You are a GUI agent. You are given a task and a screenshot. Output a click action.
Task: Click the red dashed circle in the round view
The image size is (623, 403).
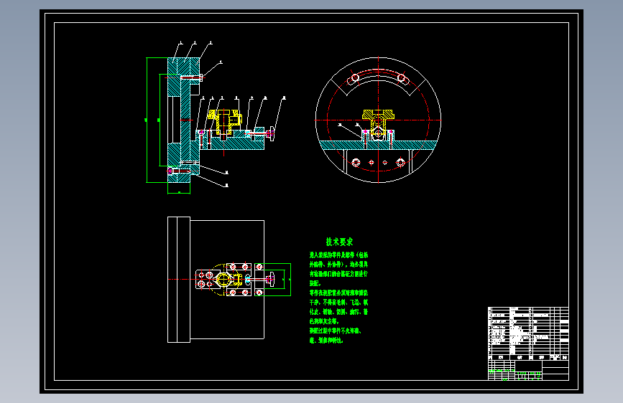tap(378, 120)
